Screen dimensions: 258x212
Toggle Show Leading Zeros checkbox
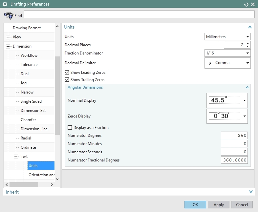tap(67, 73)
